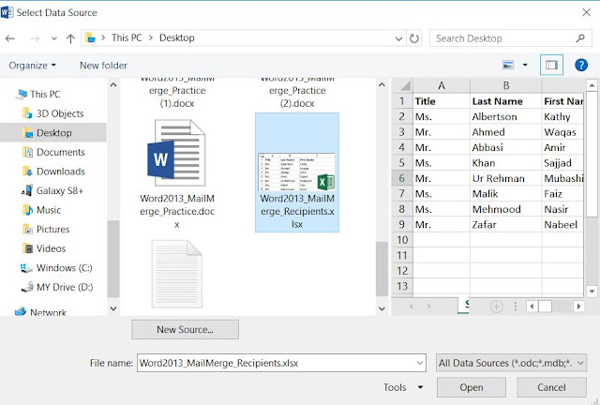Screen dimensions: 600x405
Task: Open the Organize menu
Action: click(x=33, y=66)
